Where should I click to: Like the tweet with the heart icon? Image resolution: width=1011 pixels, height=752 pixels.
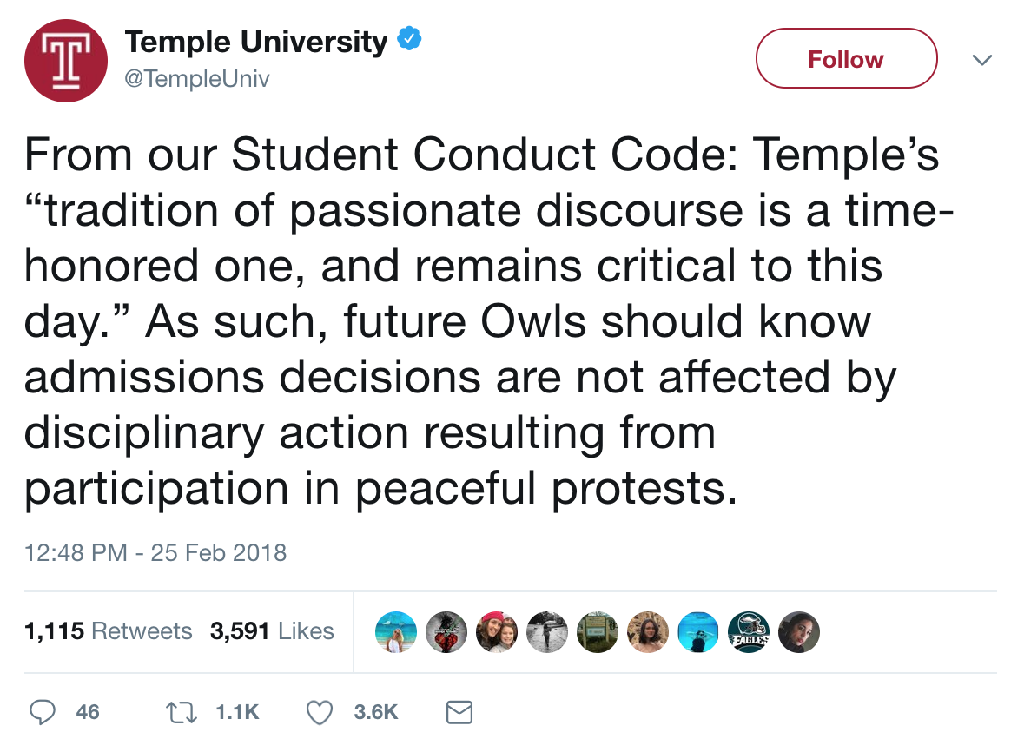(x=320, y=712)
